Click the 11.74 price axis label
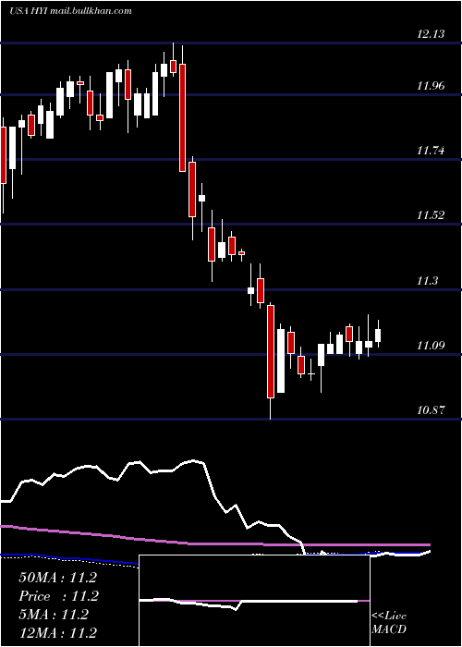 [431, 151]
